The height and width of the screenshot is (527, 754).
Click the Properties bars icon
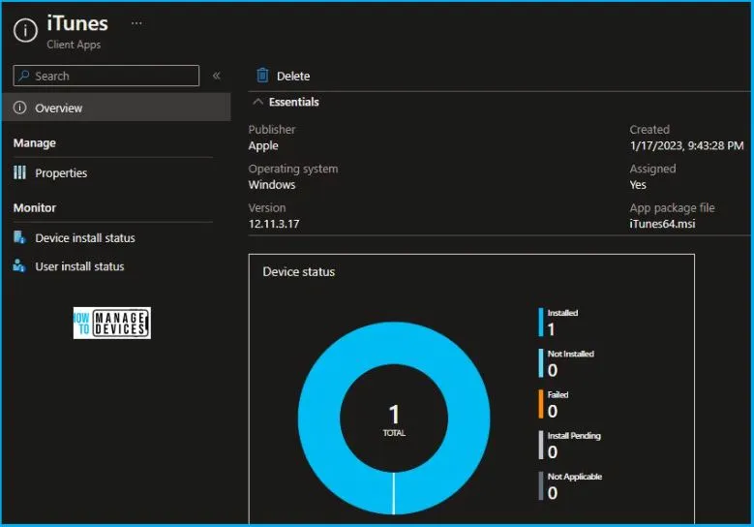pos(19,172)
